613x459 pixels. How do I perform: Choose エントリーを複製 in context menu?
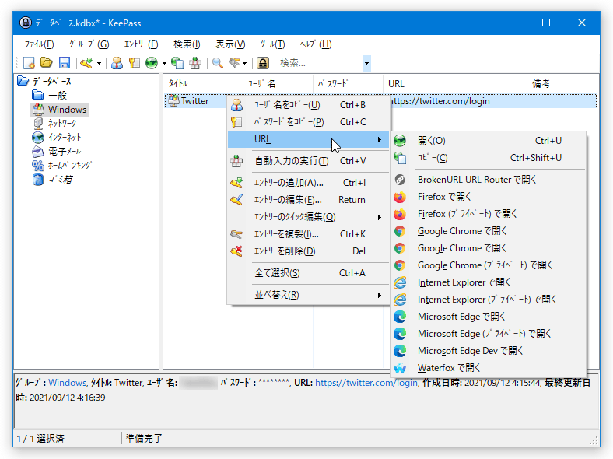tap(309, 234)
